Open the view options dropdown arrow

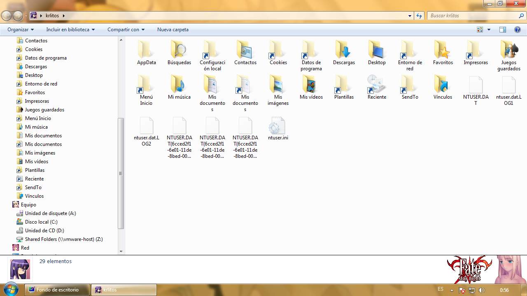point(489,30)
